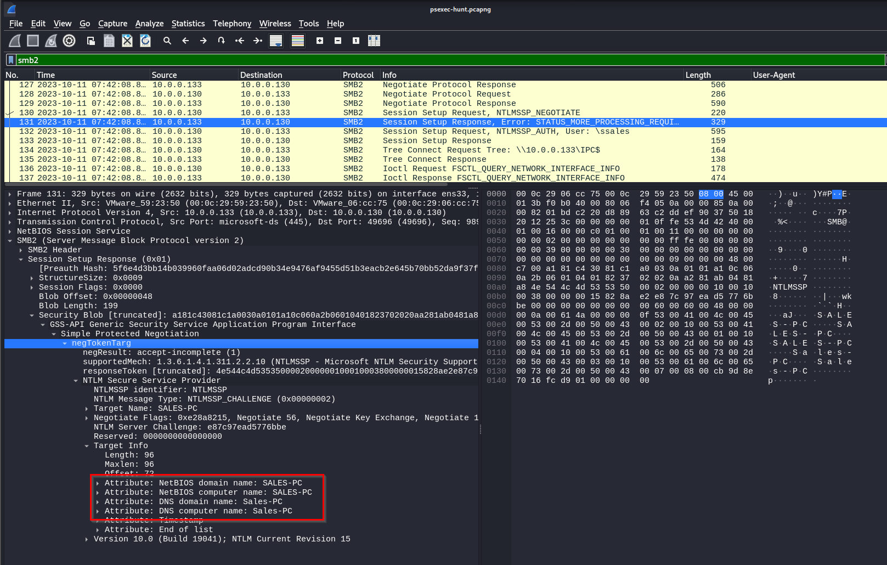Collapse the negTokenTarg tree node

65,343
